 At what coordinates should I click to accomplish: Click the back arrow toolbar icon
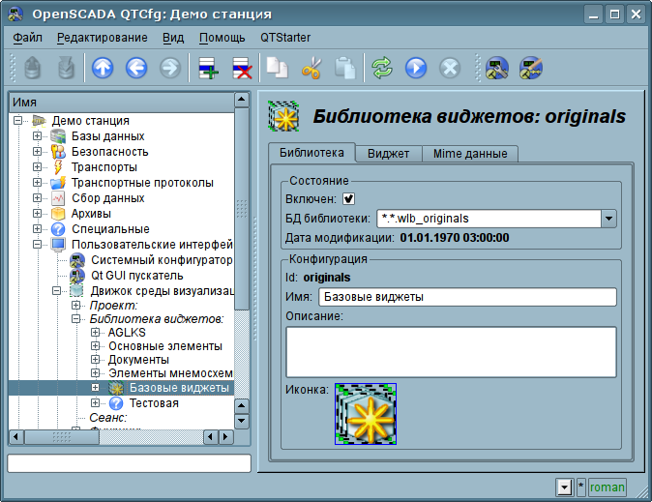pos(136,68)
